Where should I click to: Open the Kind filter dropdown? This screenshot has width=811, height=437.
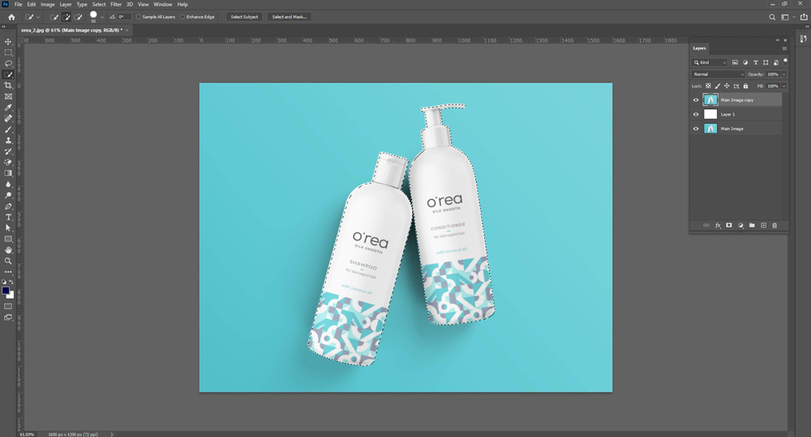(710, 62)
